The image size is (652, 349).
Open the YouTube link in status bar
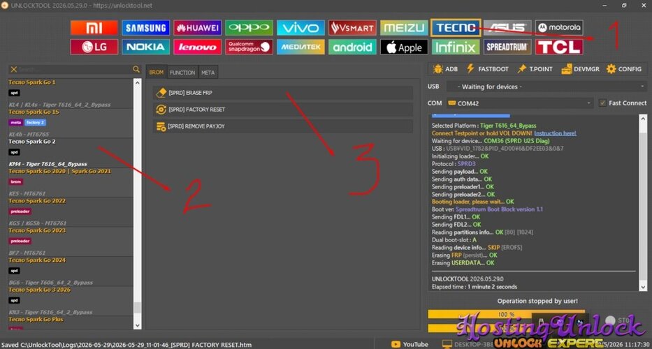point(410,344)
